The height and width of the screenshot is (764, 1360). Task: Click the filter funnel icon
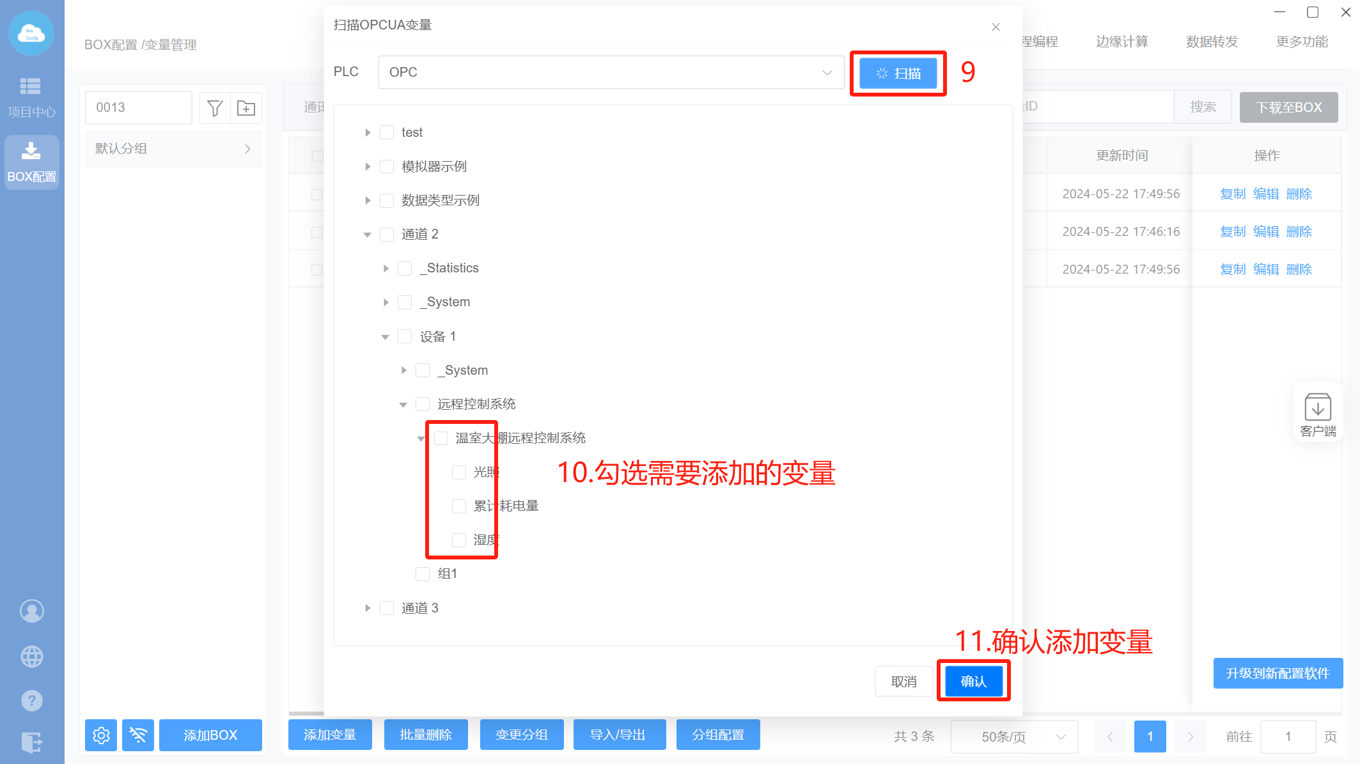(x=215, y=108)
